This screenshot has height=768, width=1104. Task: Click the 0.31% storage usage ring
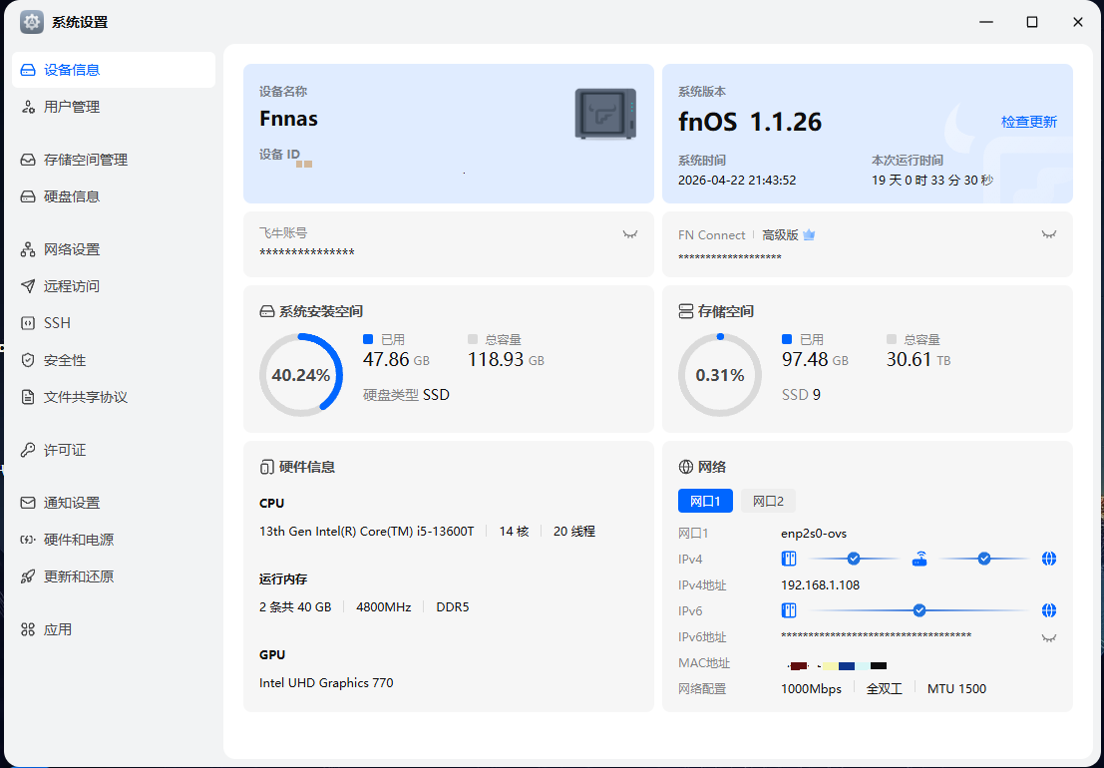(719, 375)
